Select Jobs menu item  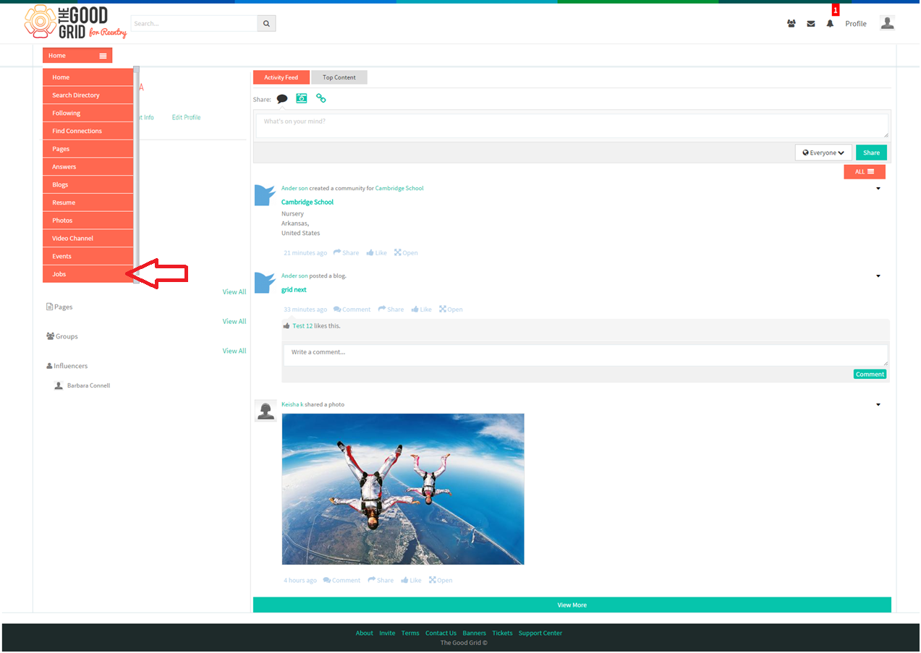coord(88,274)
